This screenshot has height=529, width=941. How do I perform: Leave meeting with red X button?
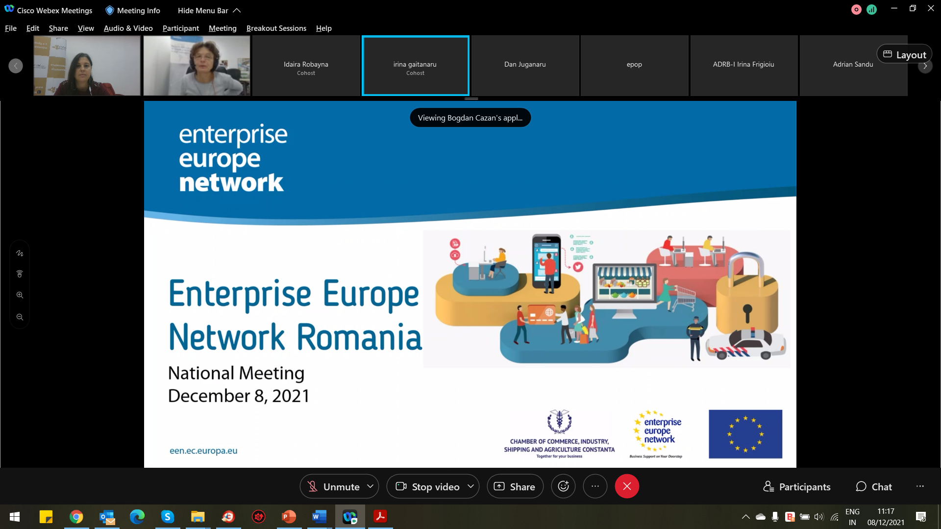(627, 486)
